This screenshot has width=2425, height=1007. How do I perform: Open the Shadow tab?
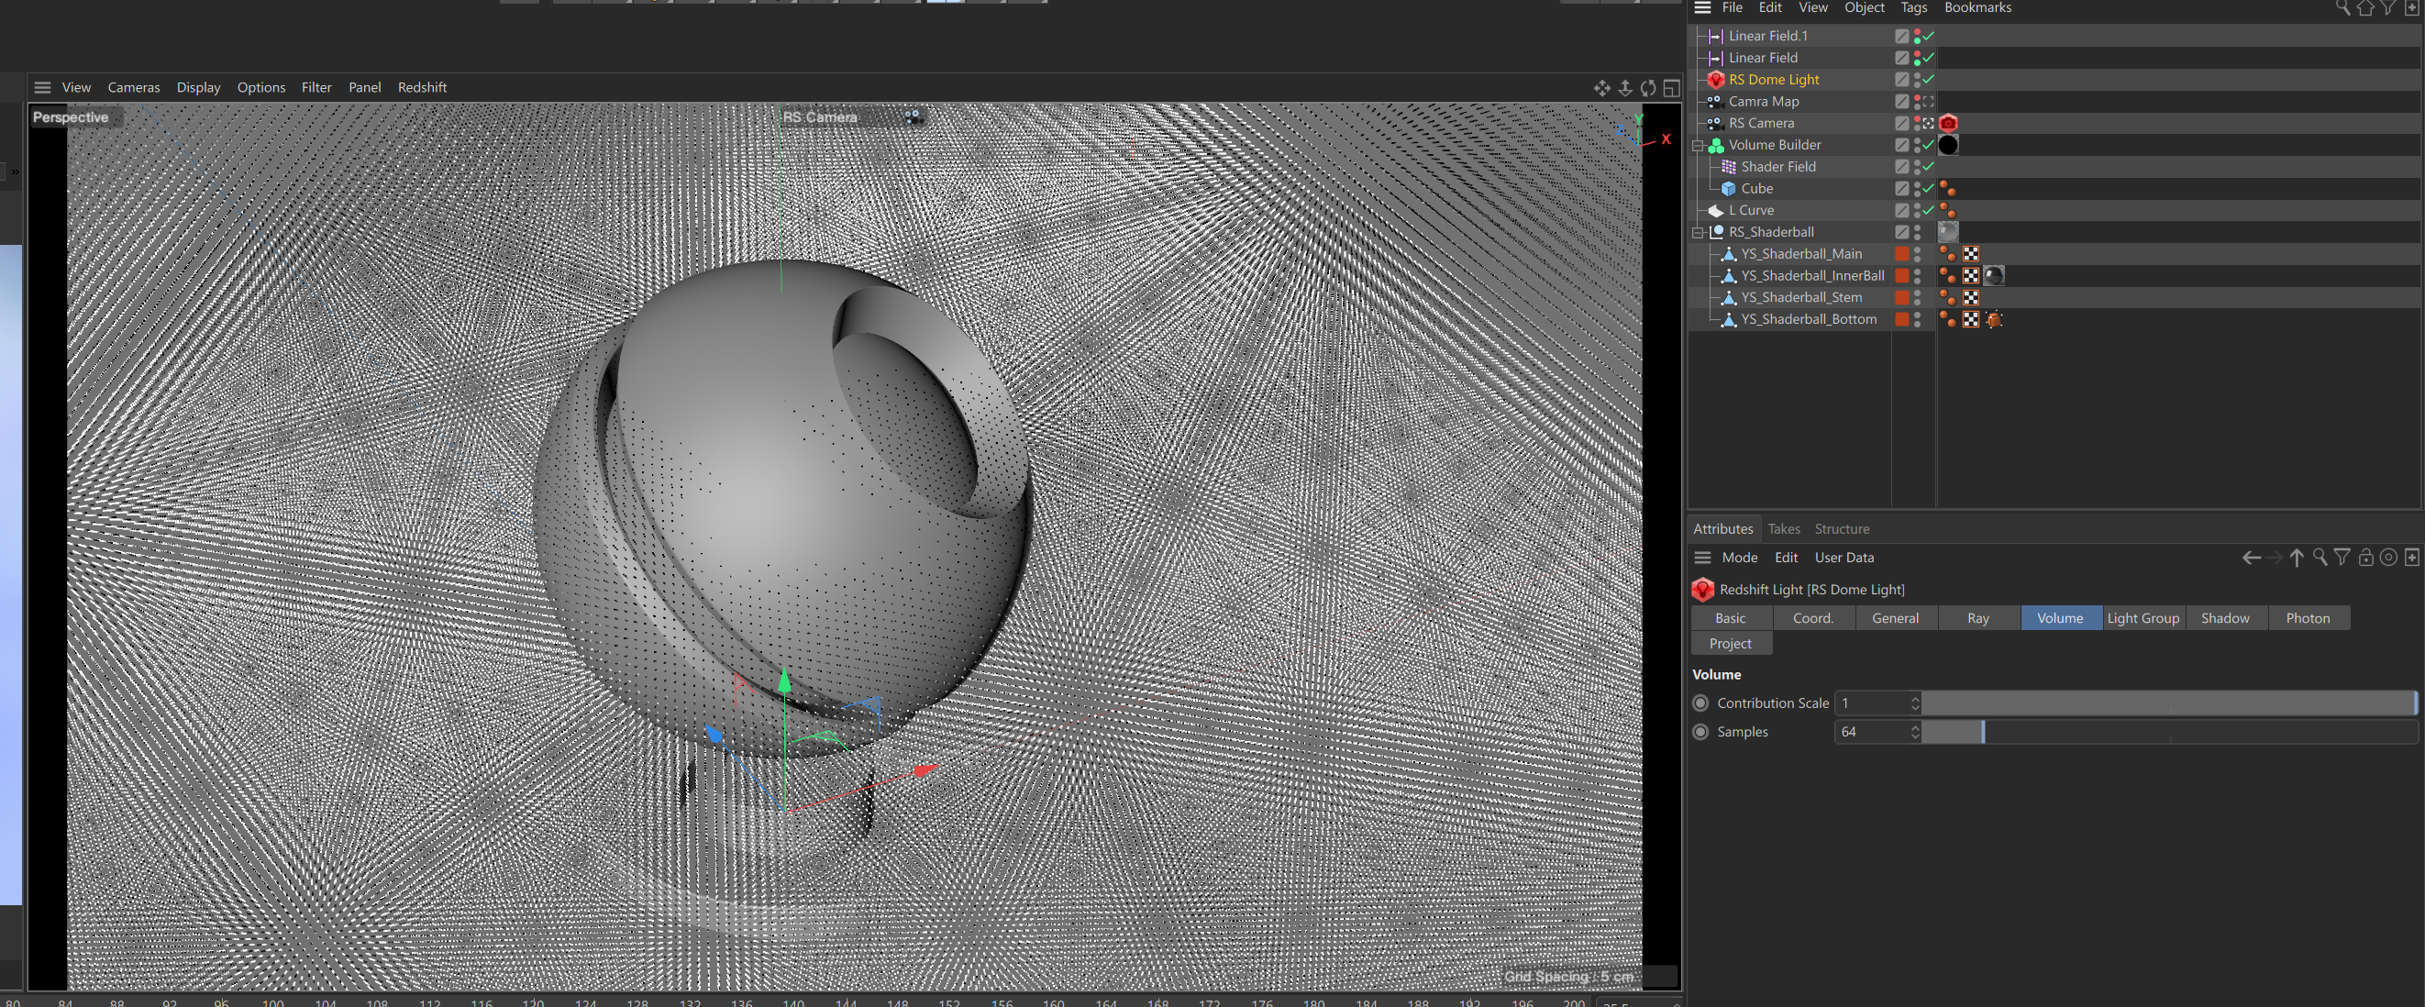click(2224, 618)
